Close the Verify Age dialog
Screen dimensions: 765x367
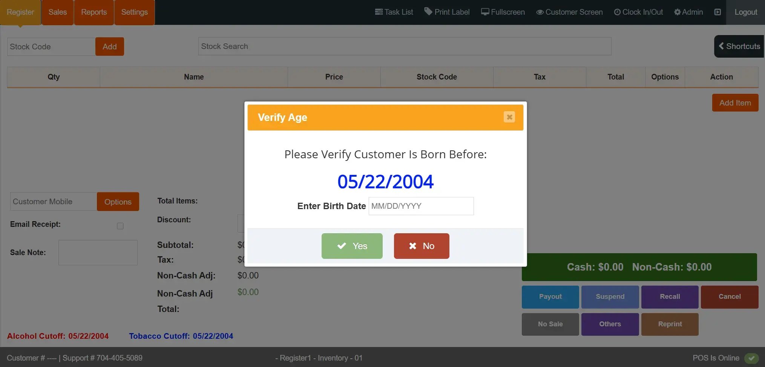[509, 117]
